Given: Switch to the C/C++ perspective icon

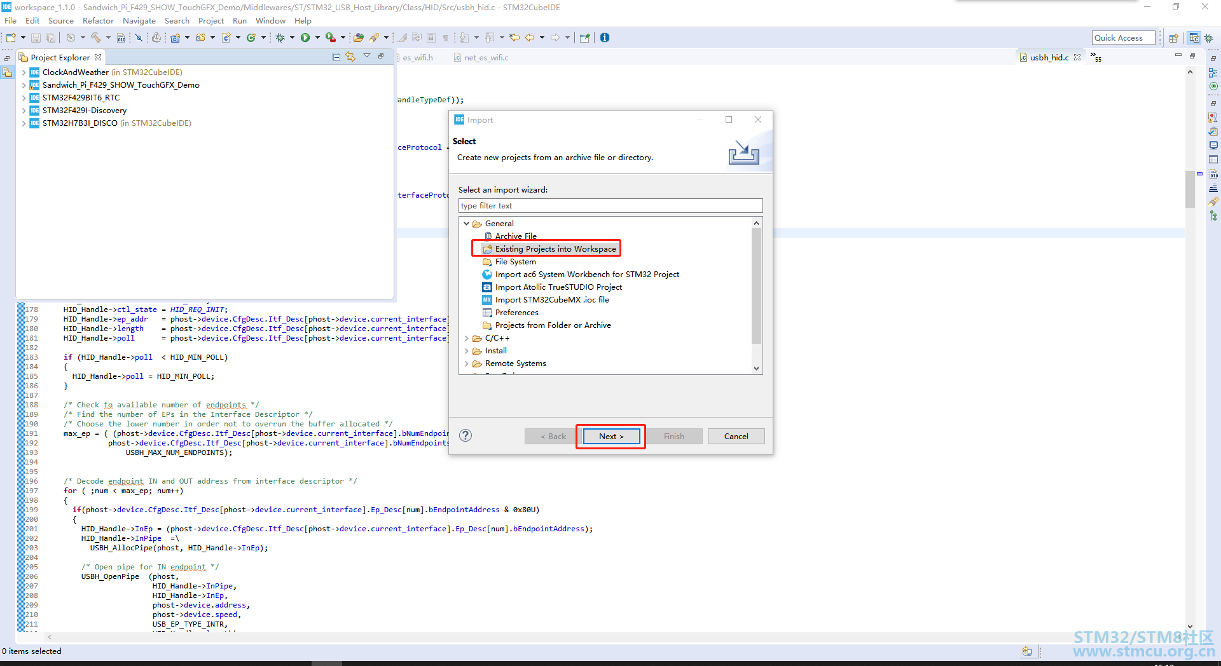Looking at the screenshot, I should point(1194,38).
